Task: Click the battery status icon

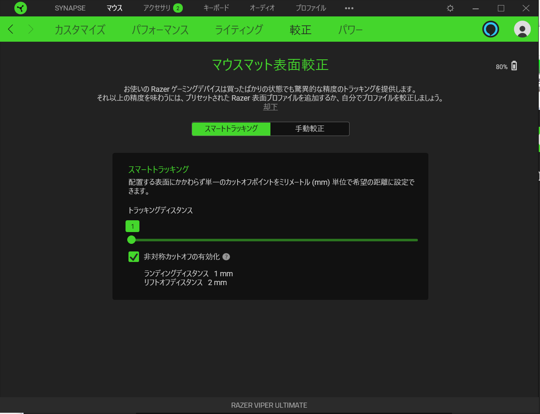Action: click(514, 66)
